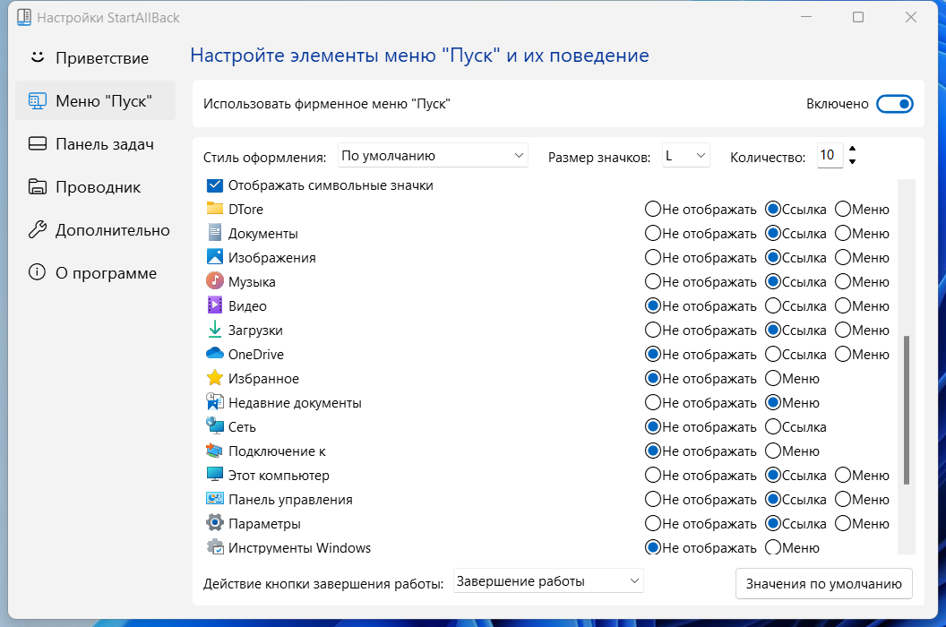Open the shutdown button action dropdown

[x=548, y=581]
